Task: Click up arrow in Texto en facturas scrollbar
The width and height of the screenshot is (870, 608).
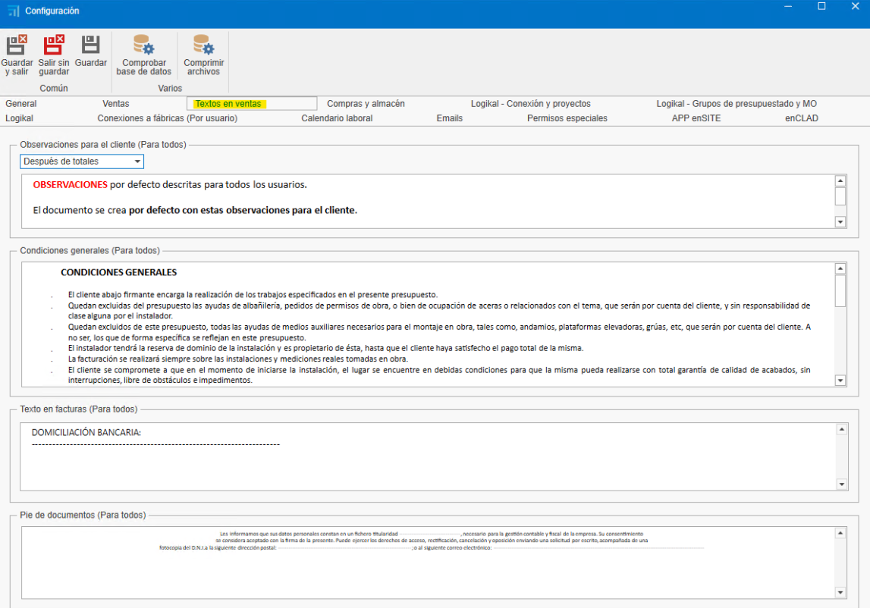Action: click(841, 429)
